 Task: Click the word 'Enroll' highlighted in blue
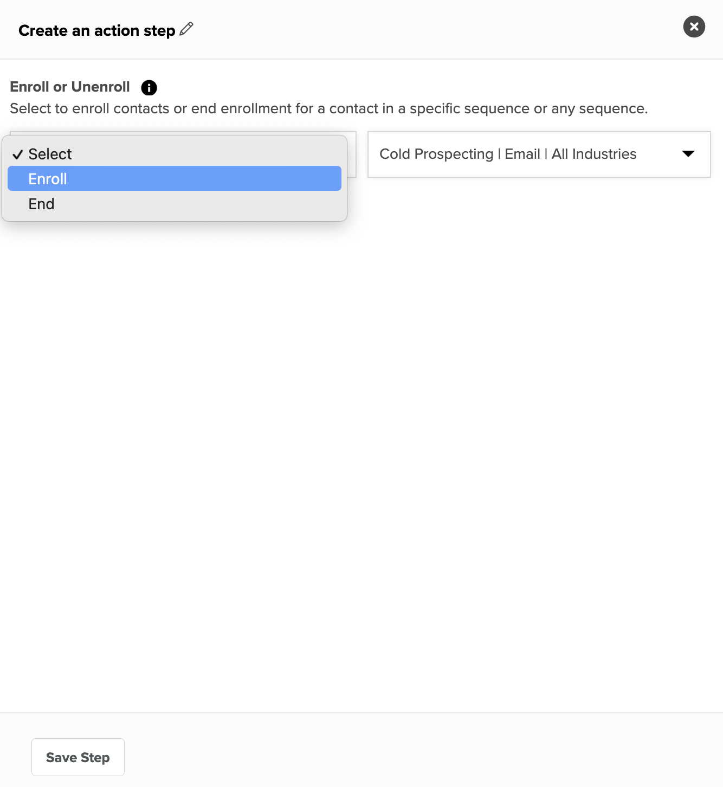tap(48, 179)
